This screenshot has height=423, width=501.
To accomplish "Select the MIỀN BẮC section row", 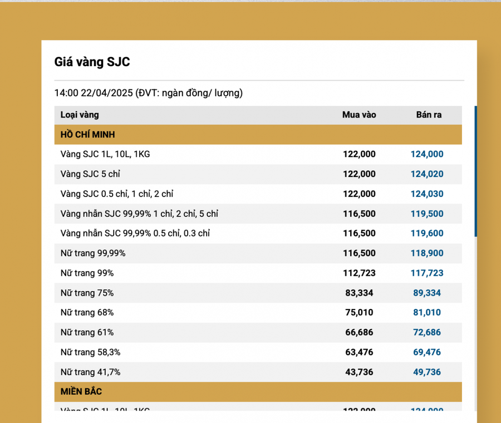I will [258, 392].
